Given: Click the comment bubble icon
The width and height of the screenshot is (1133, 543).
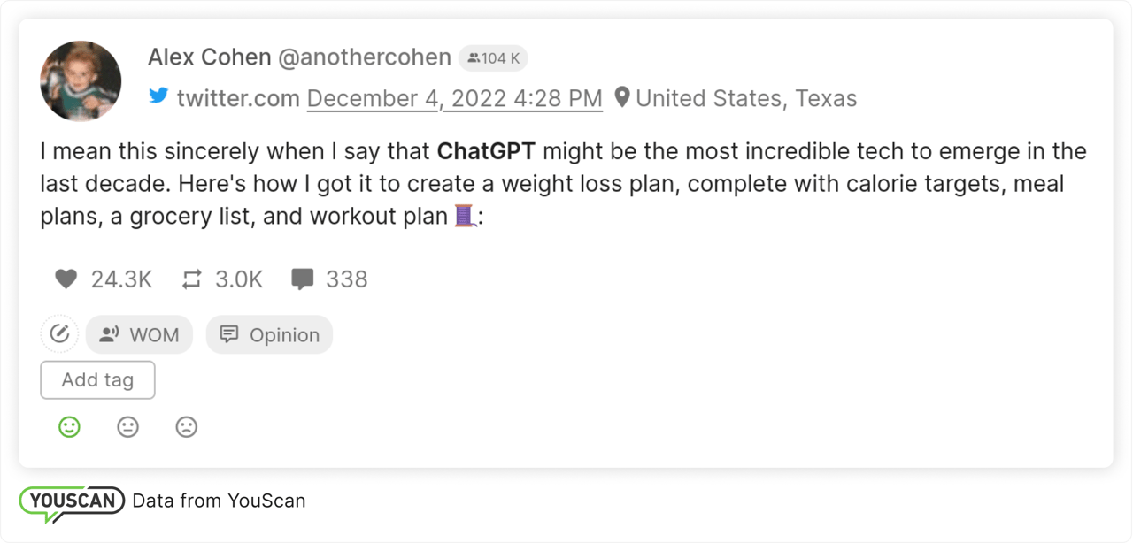Looking at the screenshot, I should click(303, 279).
